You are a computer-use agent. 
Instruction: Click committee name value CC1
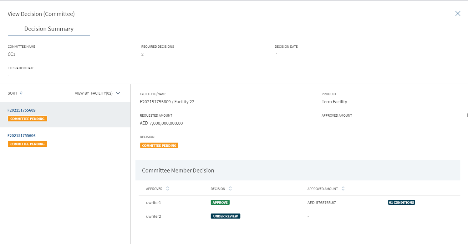pyautogui.click(x=12, y=54)
